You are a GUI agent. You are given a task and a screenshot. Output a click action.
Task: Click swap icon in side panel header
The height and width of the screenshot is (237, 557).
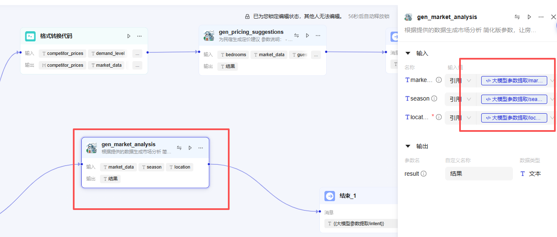[x=517, y=17]
